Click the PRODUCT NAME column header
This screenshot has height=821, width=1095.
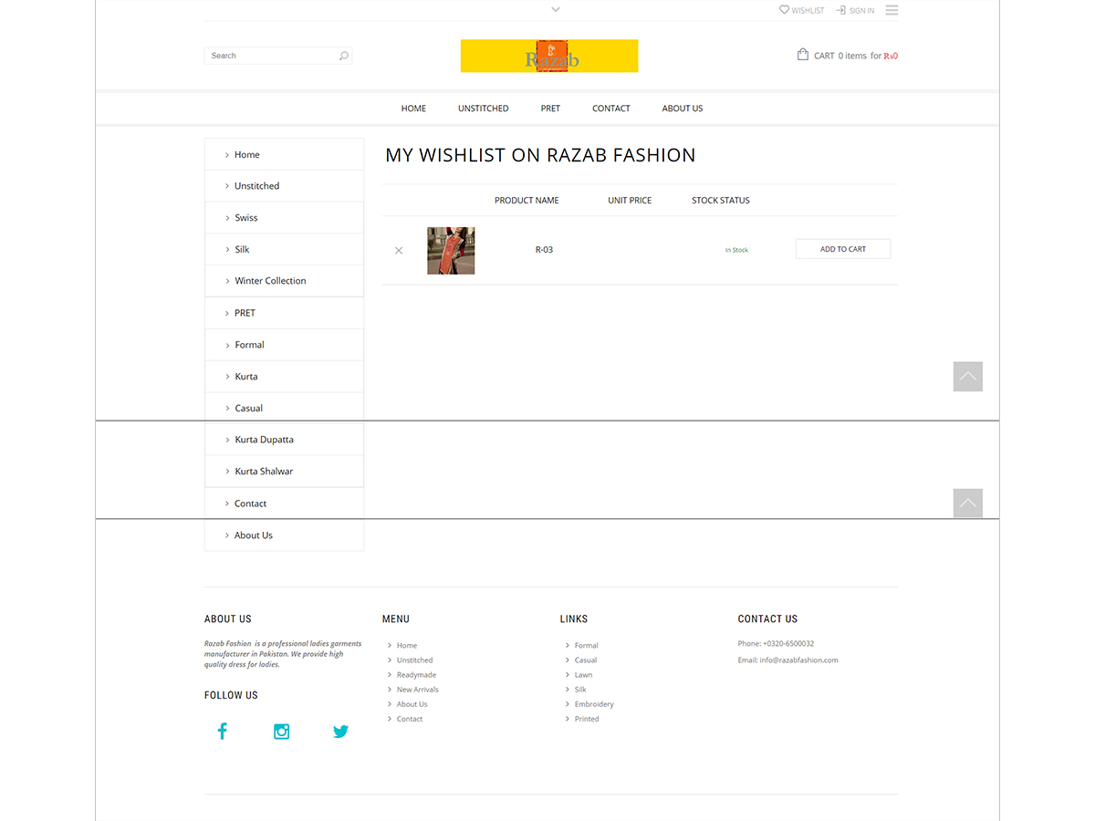coord(527,201)
